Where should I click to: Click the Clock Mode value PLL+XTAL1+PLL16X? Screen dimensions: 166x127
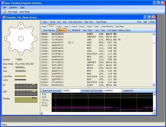tap(25, 64)
